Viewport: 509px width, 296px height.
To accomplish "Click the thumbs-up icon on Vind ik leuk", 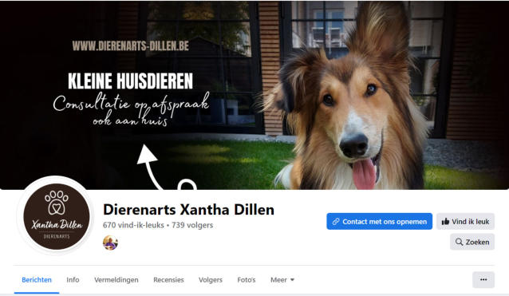I will (x=445, y=222).
